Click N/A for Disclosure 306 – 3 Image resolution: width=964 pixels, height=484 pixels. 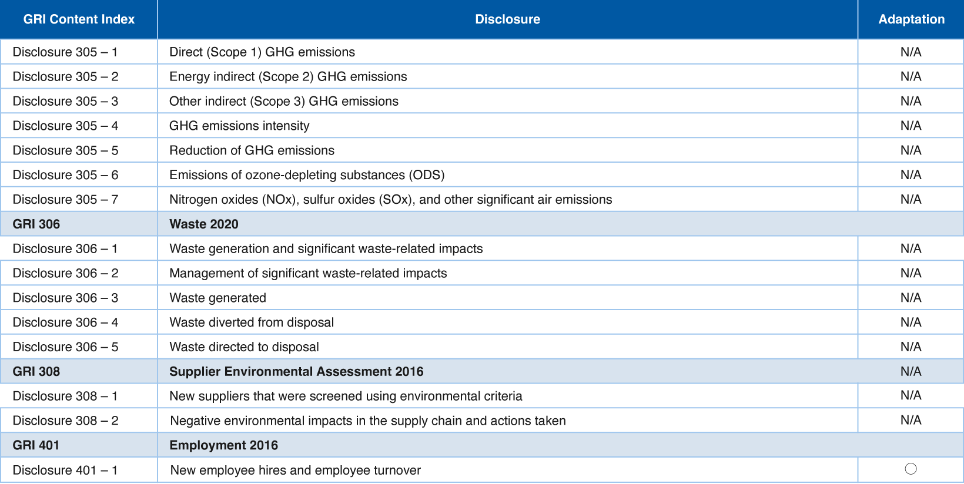911,298
